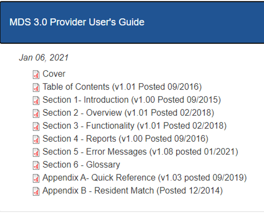The height and width of the screenshot is (213, 264).
Task: Click the PDF icon next to Table of Contents
Action: click(x=36, y=87)
